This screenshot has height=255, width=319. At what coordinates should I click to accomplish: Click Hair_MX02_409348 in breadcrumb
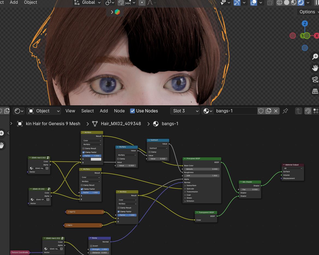point(121,124)
